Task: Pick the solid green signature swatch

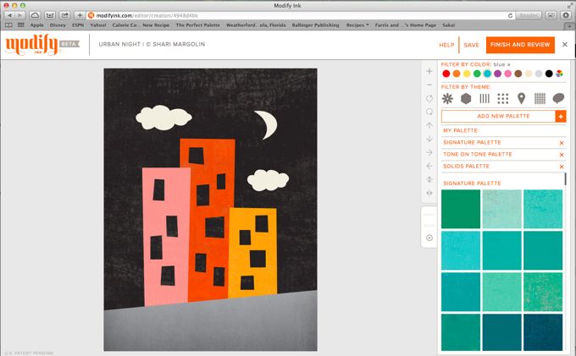Action: pyautogui.click(x=461, y=209)
